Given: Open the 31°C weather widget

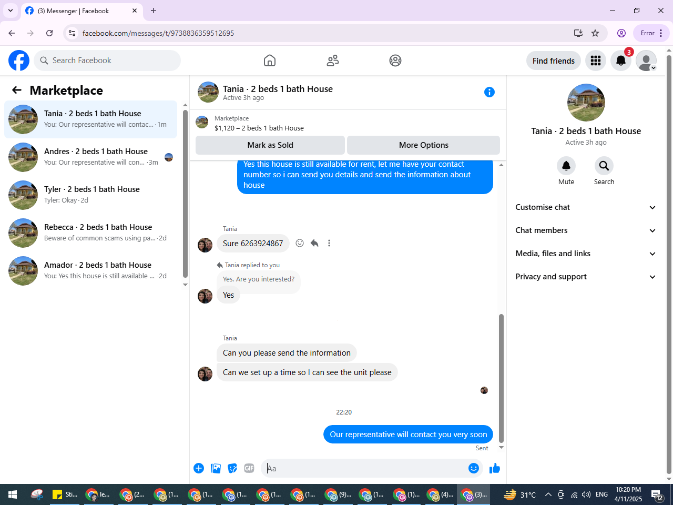Looking at the screenshot, I should 519,494.
